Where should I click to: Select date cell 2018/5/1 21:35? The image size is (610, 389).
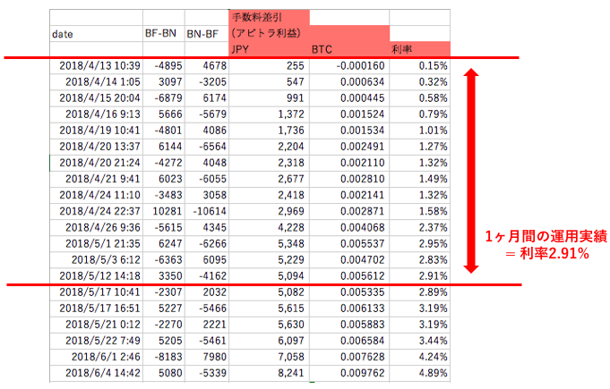(96, 244)
